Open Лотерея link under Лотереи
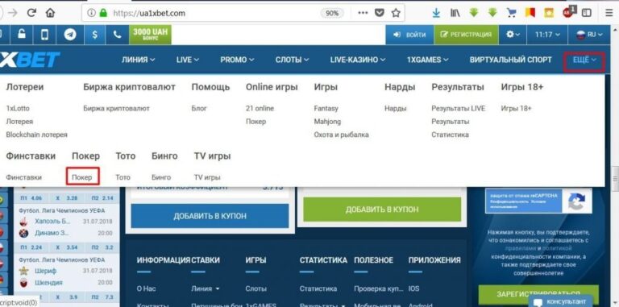Viewport: 619px width, 307px height. 19,122
